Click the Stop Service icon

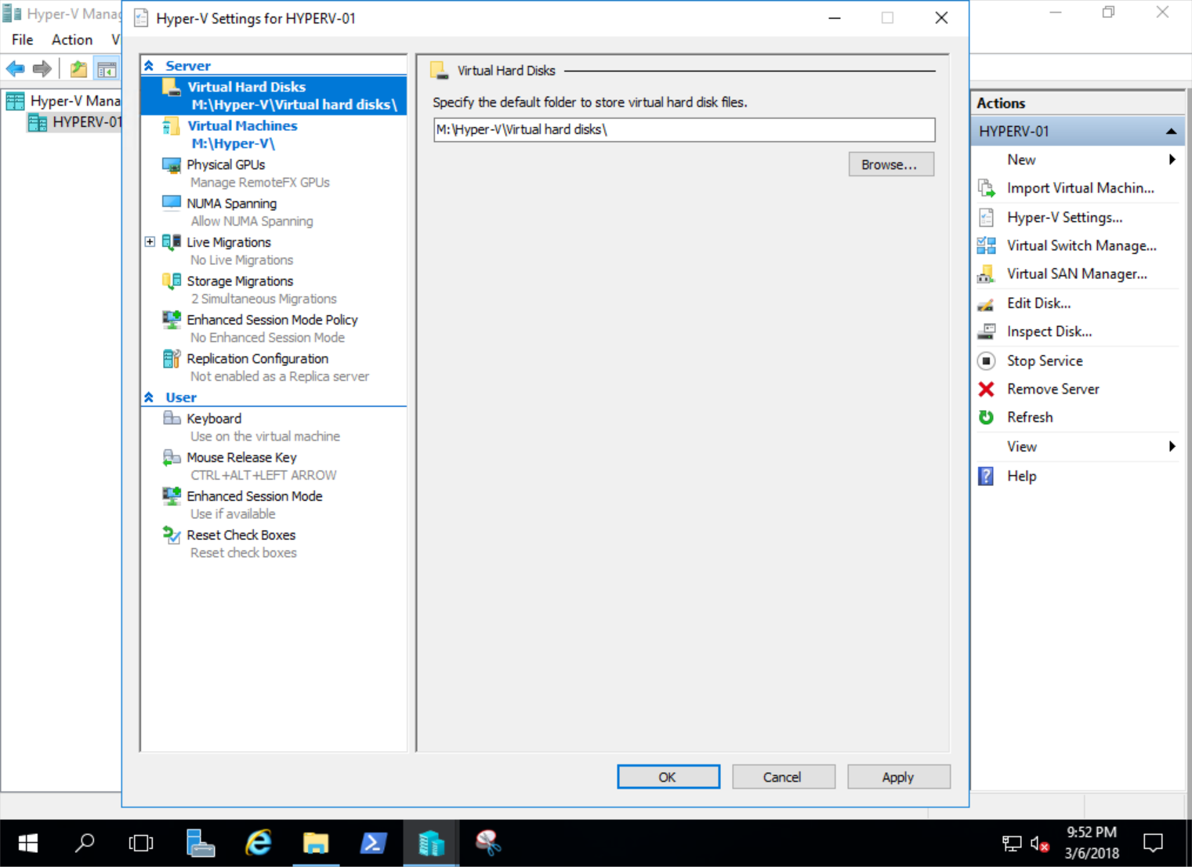click(987, 361)
